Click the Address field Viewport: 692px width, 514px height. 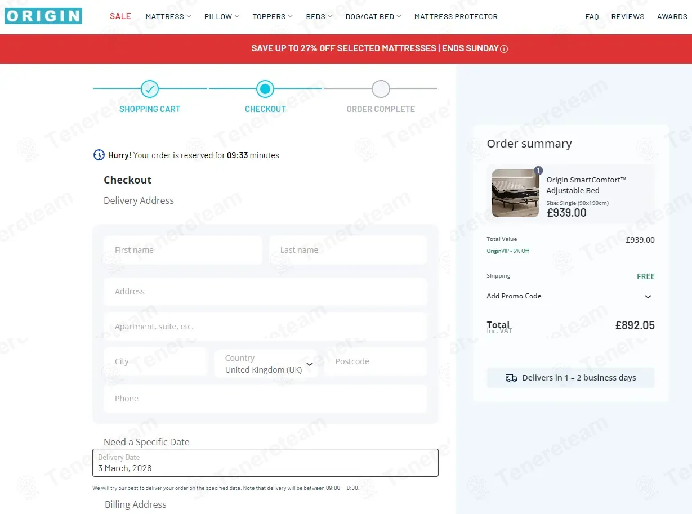click(x=265, y=292)
